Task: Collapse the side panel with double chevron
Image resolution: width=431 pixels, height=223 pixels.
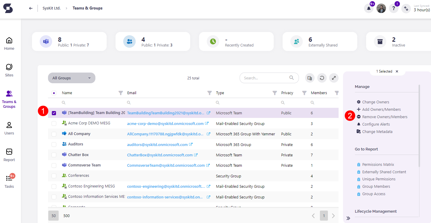Action: [348, 218]
